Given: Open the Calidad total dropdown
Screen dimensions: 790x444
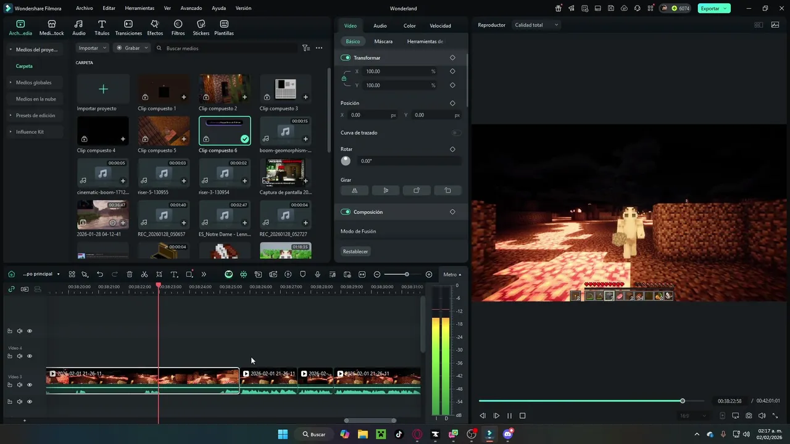Looking at the screenshot, I should click(x=536, y=25).
